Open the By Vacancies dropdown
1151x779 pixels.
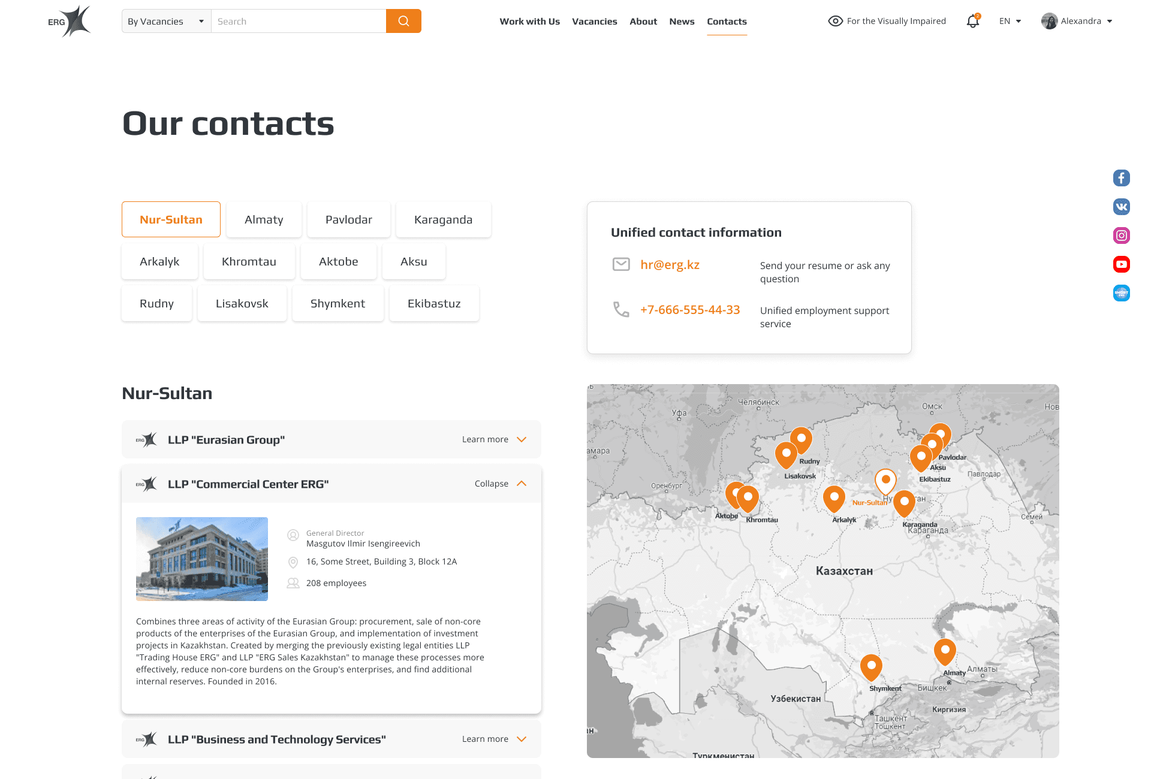[166, 21]
